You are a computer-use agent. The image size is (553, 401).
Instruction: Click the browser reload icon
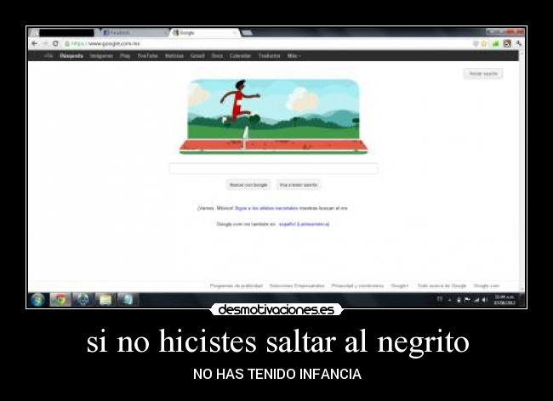55,43
